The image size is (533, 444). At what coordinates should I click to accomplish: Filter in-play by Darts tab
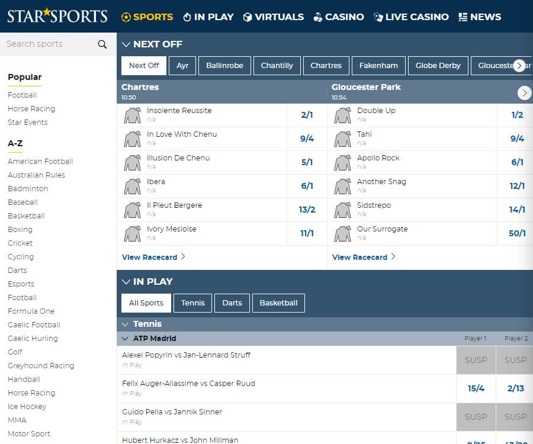click(232, 303)
